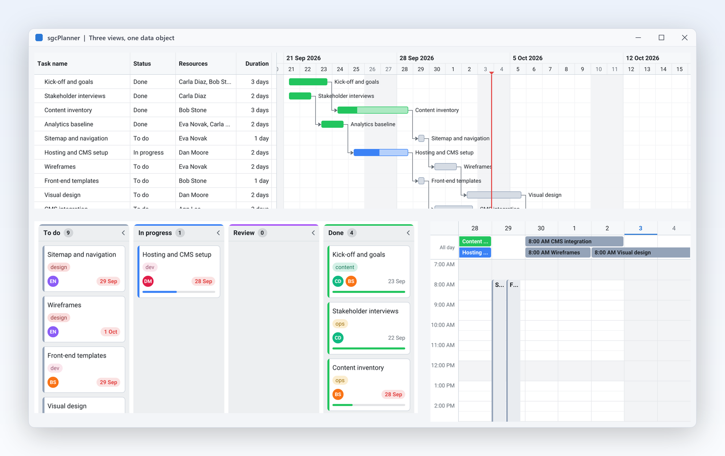
Task: Open the 8:00 AM Wireframes calendar event
Action: (558, 252)
